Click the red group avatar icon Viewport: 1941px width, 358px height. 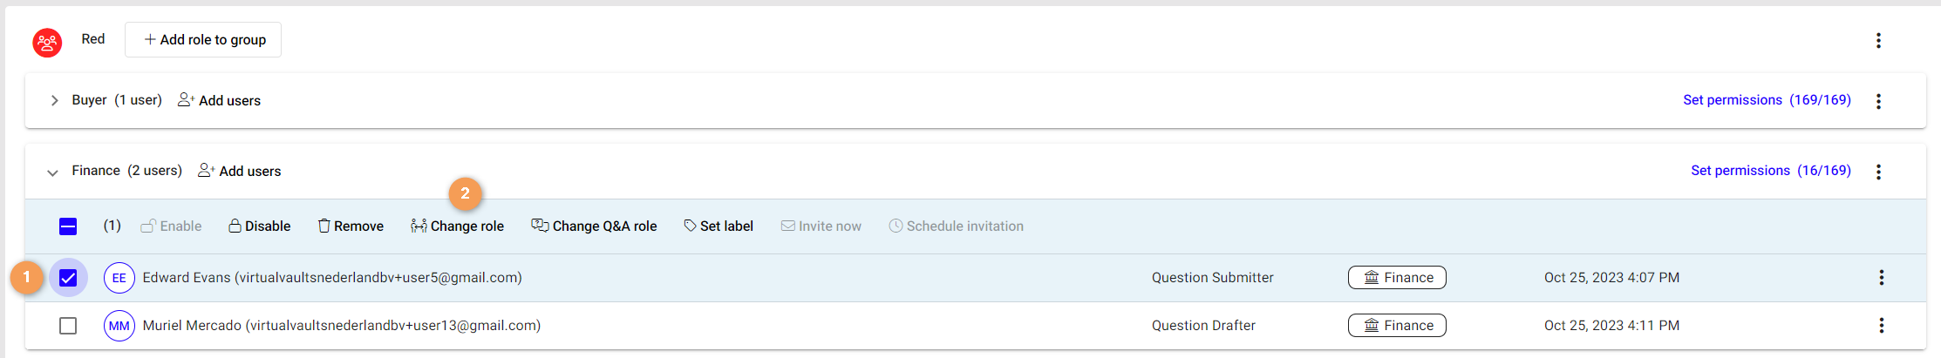(x=47, y=42)
